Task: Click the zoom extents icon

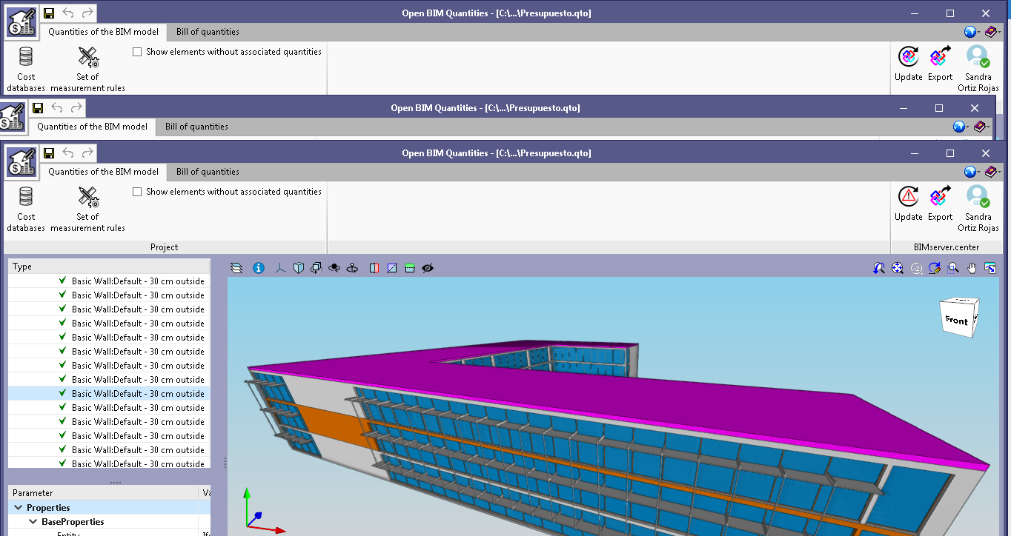Action: click(x=897, y=267)
